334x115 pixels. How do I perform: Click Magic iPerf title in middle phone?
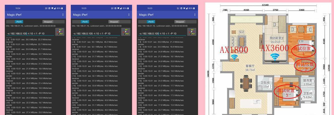point(80,15)
